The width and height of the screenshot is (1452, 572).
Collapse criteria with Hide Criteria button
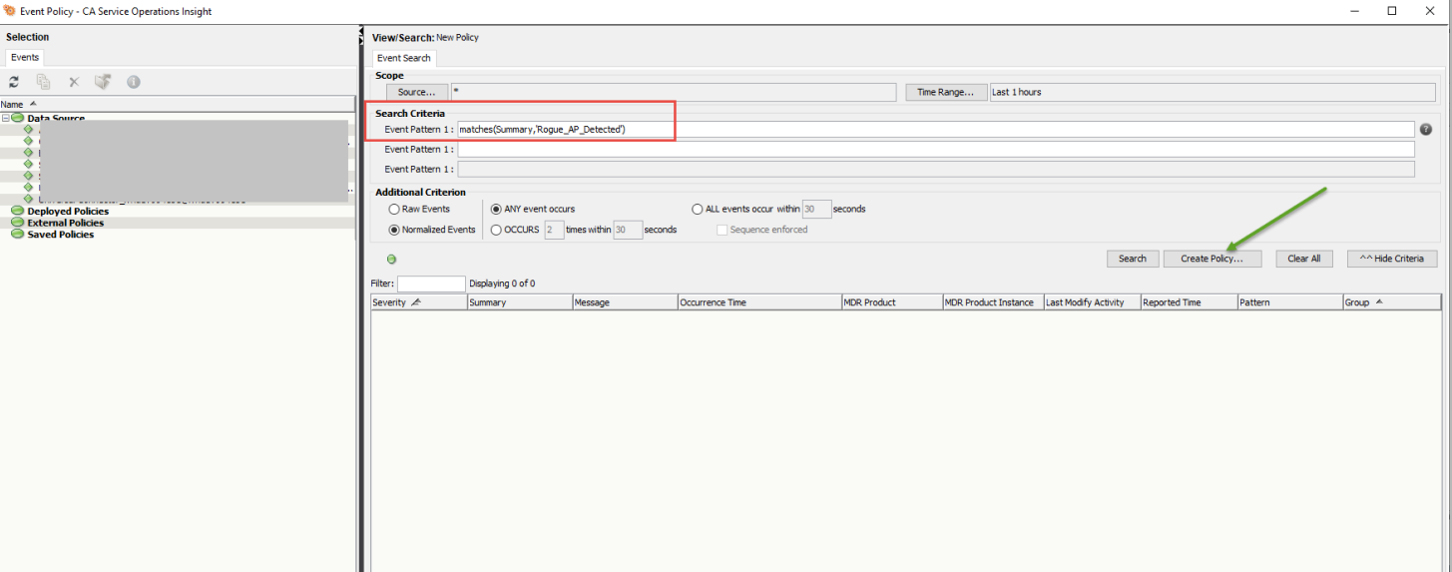1391,259
